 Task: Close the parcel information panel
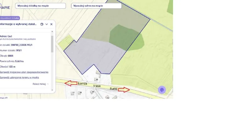pos(51,24)
